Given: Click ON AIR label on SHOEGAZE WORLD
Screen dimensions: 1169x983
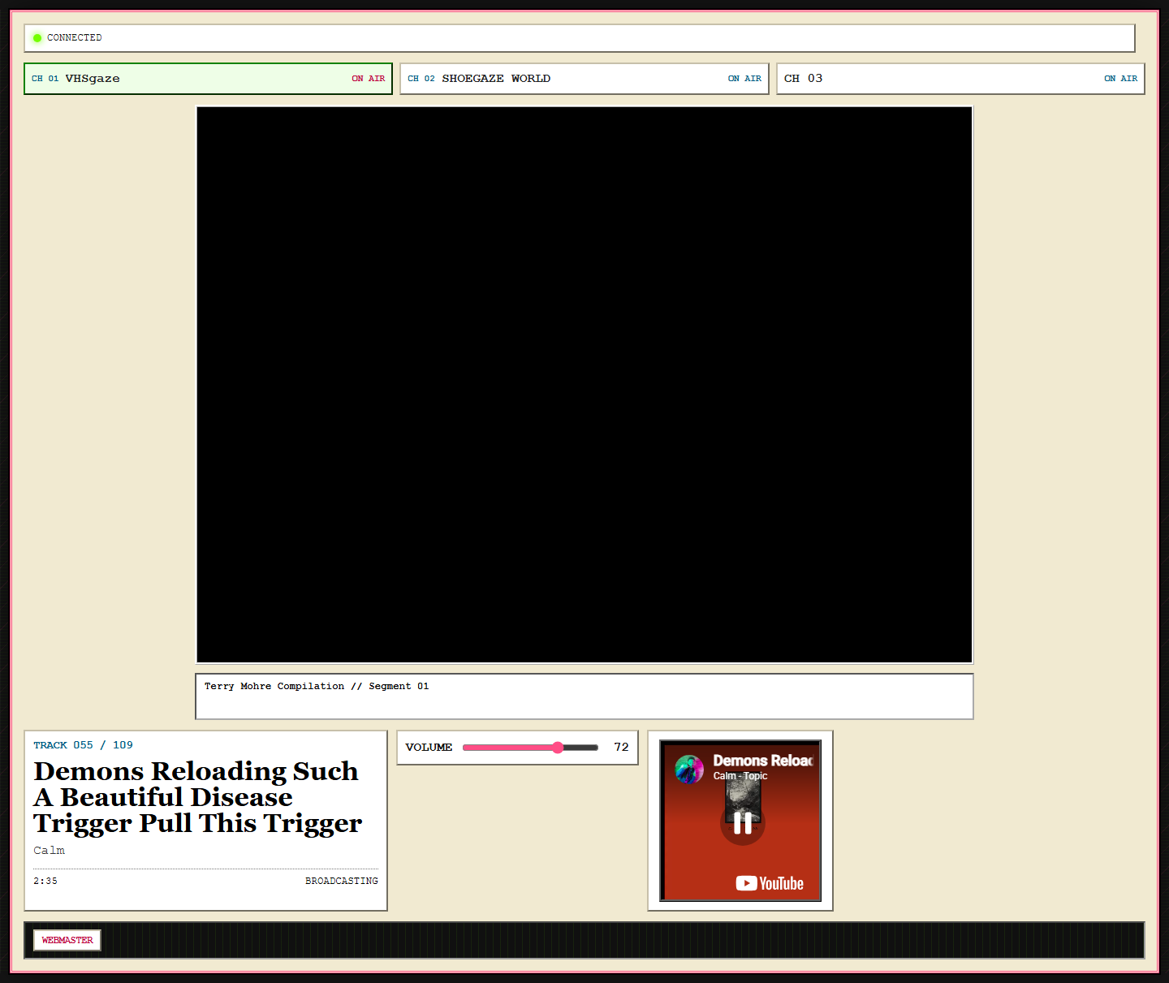Looking at the screenshot, I should (744, 79).
